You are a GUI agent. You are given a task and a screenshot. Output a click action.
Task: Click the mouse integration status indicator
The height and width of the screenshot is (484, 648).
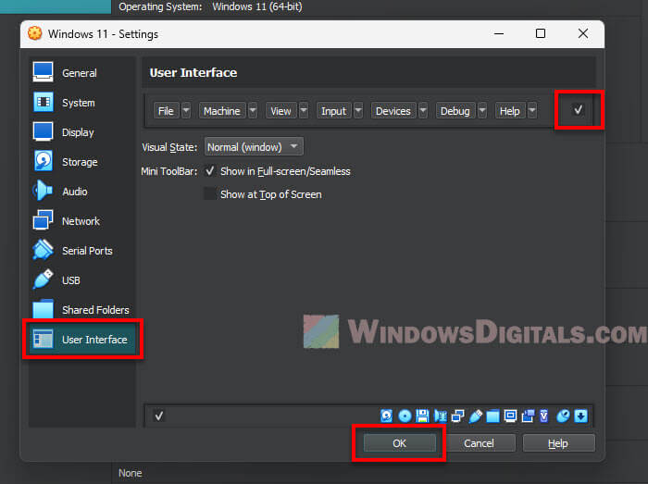point(563,416)
